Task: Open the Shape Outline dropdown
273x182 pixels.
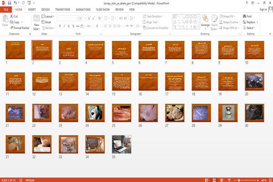Action: point(229,22)
